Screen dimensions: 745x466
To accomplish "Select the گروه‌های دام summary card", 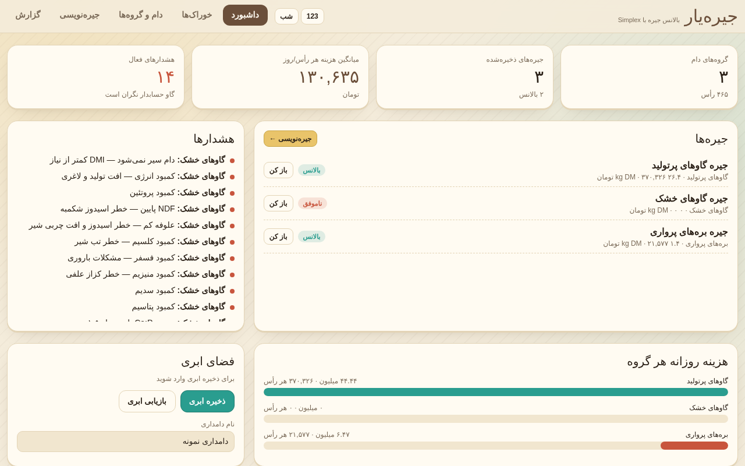I will (x=649, y=77).
